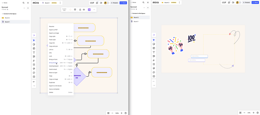
Task: Click the video call icon in Board 1 header
Action: click(101, 3)
